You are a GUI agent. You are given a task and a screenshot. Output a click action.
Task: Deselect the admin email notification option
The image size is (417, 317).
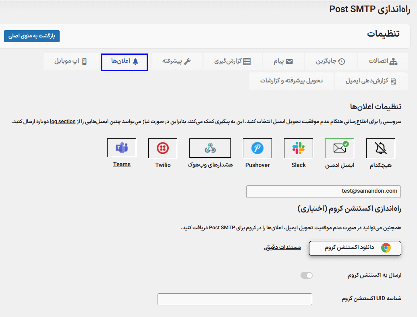pos(339,148)
